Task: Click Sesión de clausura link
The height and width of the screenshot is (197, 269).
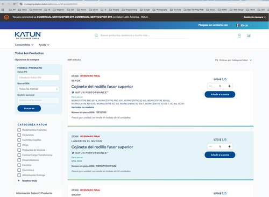Action: pyautogui.click(x=253, y=17)
